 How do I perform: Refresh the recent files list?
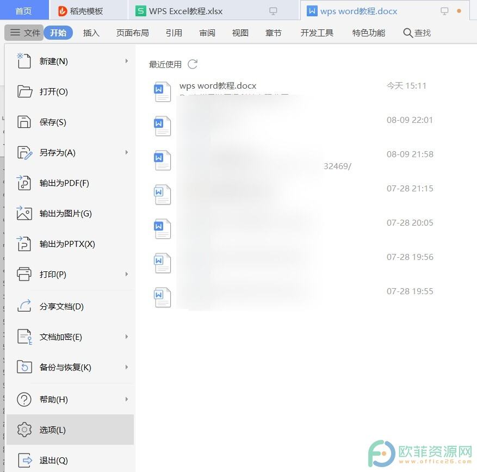(x=193, y=64)
